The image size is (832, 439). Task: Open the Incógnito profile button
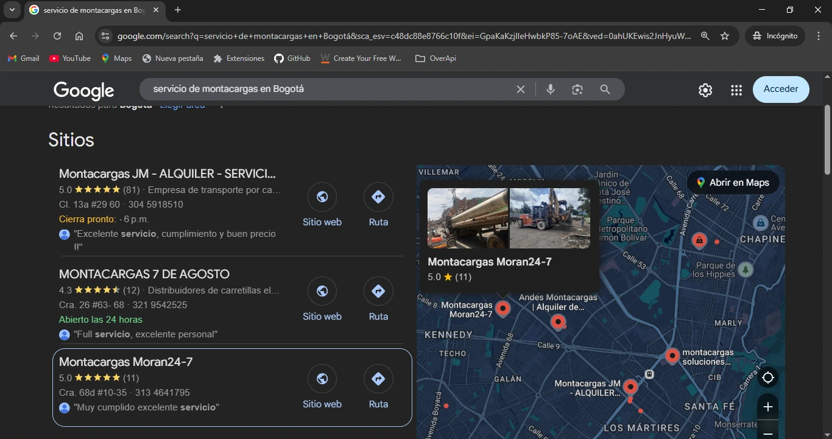(x=775, y=36)
